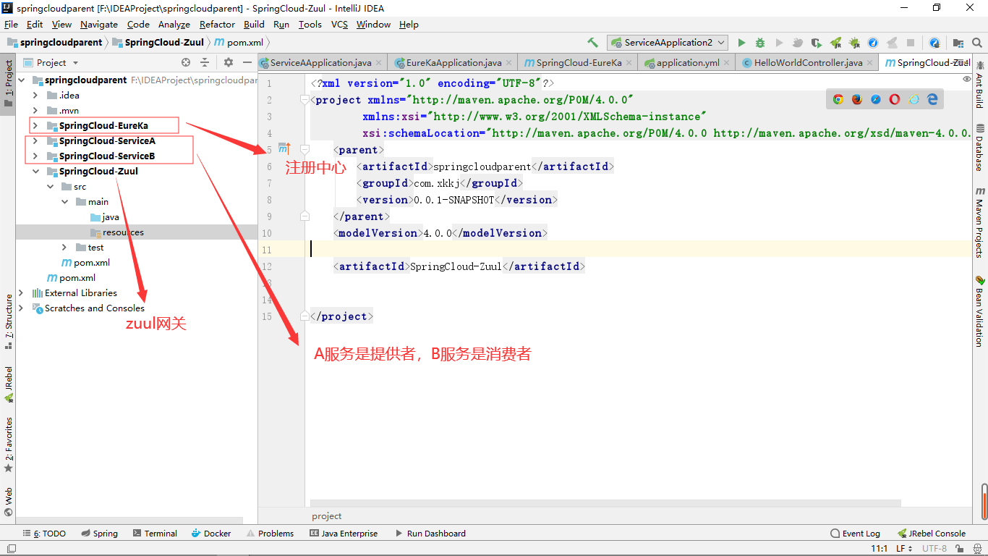988x556 pixels.
Task: Open pom.xml in Firefox browser icon
Action: [x=857, y=99]
